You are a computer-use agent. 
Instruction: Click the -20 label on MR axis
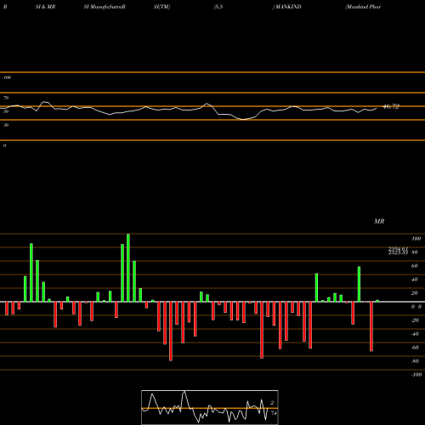point(415,320)
